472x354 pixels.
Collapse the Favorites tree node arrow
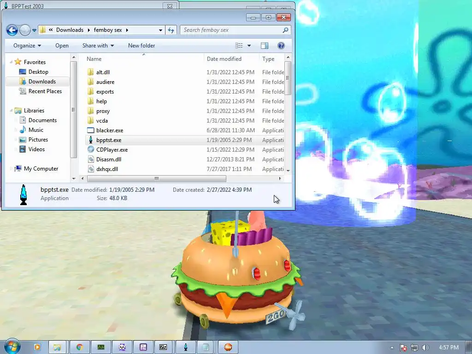[11, 62]
